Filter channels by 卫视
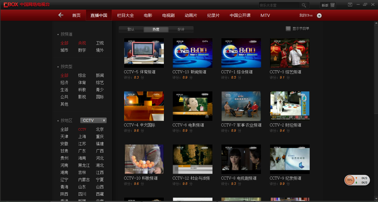This screenshot has height=202, width=378. [x=100, y=43]
